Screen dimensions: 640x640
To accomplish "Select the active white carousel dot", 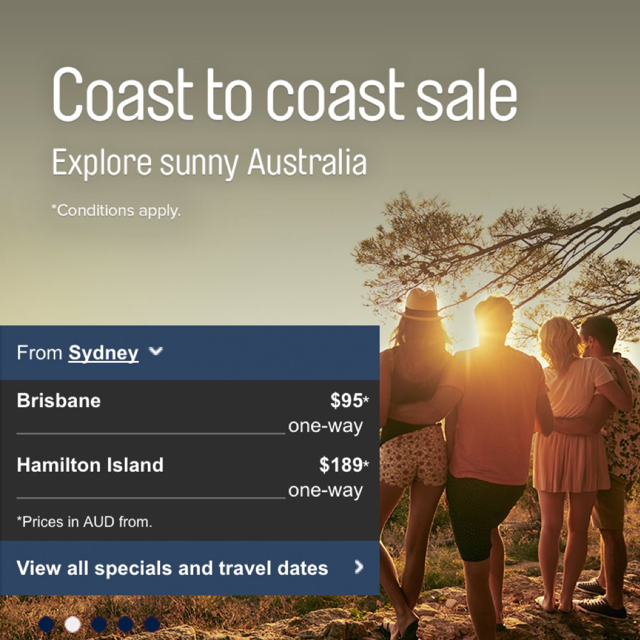I will (x=73, y=624).
